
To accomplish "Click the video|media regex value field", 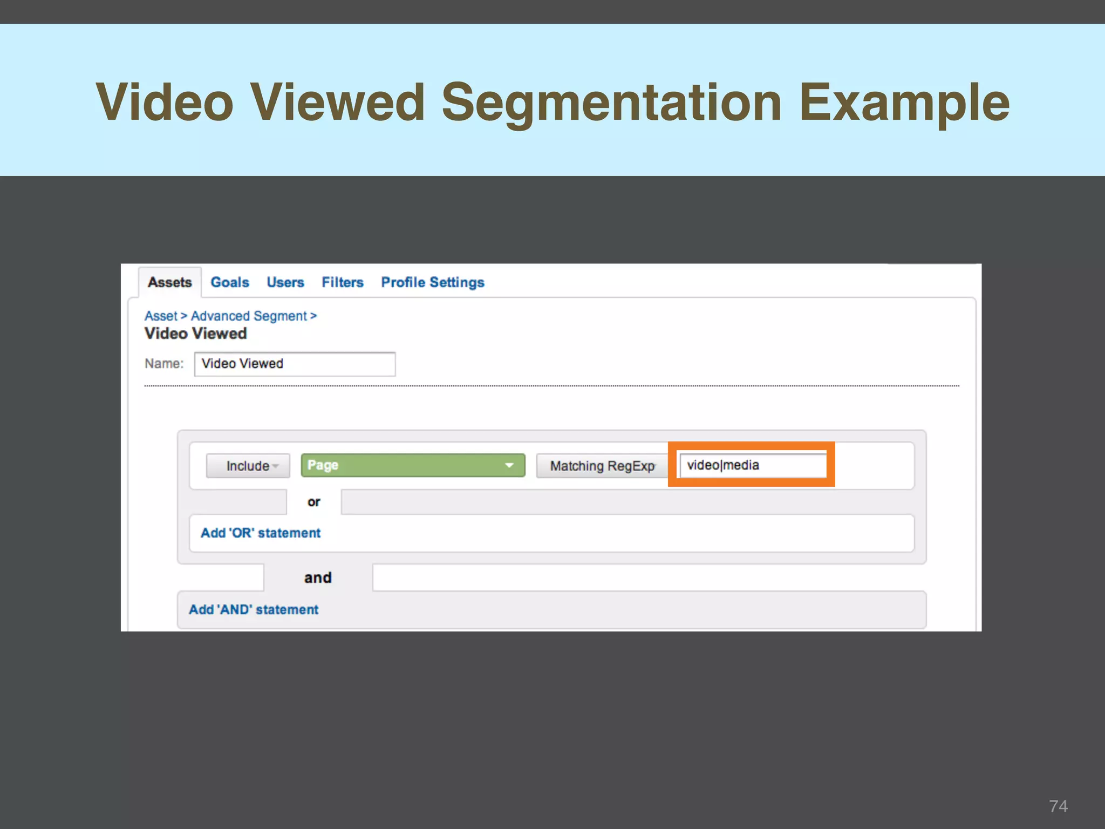I will 753,465.
